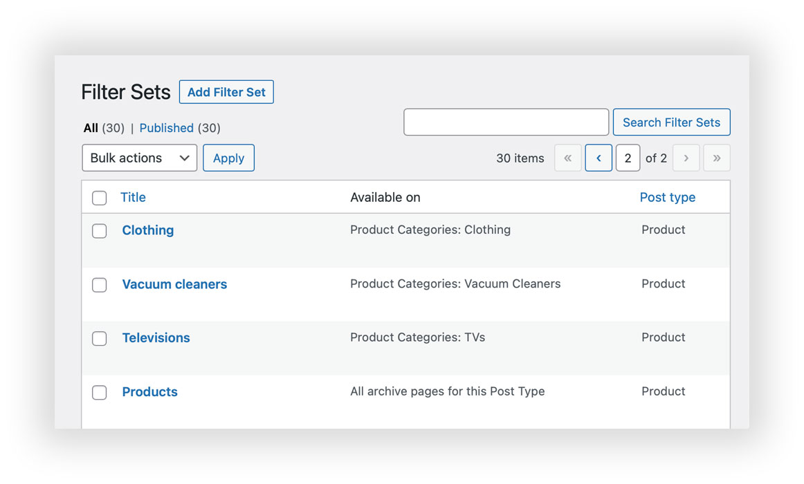Expand the Bulk actions menu chevron
This screenshot has height=484, width=804.
point(184,158)
